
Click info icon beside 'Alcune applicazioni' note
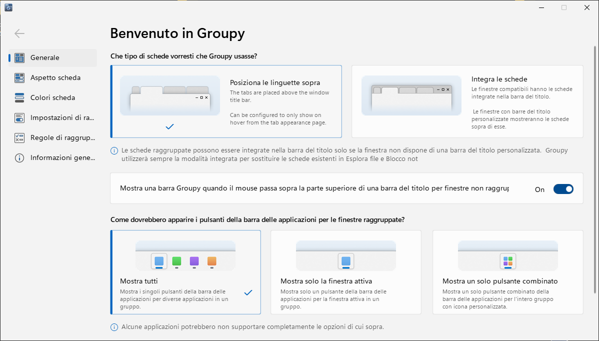pos(114,327)
